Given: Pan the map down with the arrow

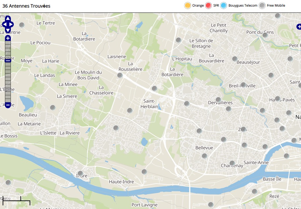Looking at the screenshot, I should point(8,30).
